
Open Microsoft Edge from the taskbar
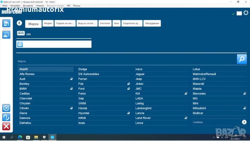click(x=20, y=137)
